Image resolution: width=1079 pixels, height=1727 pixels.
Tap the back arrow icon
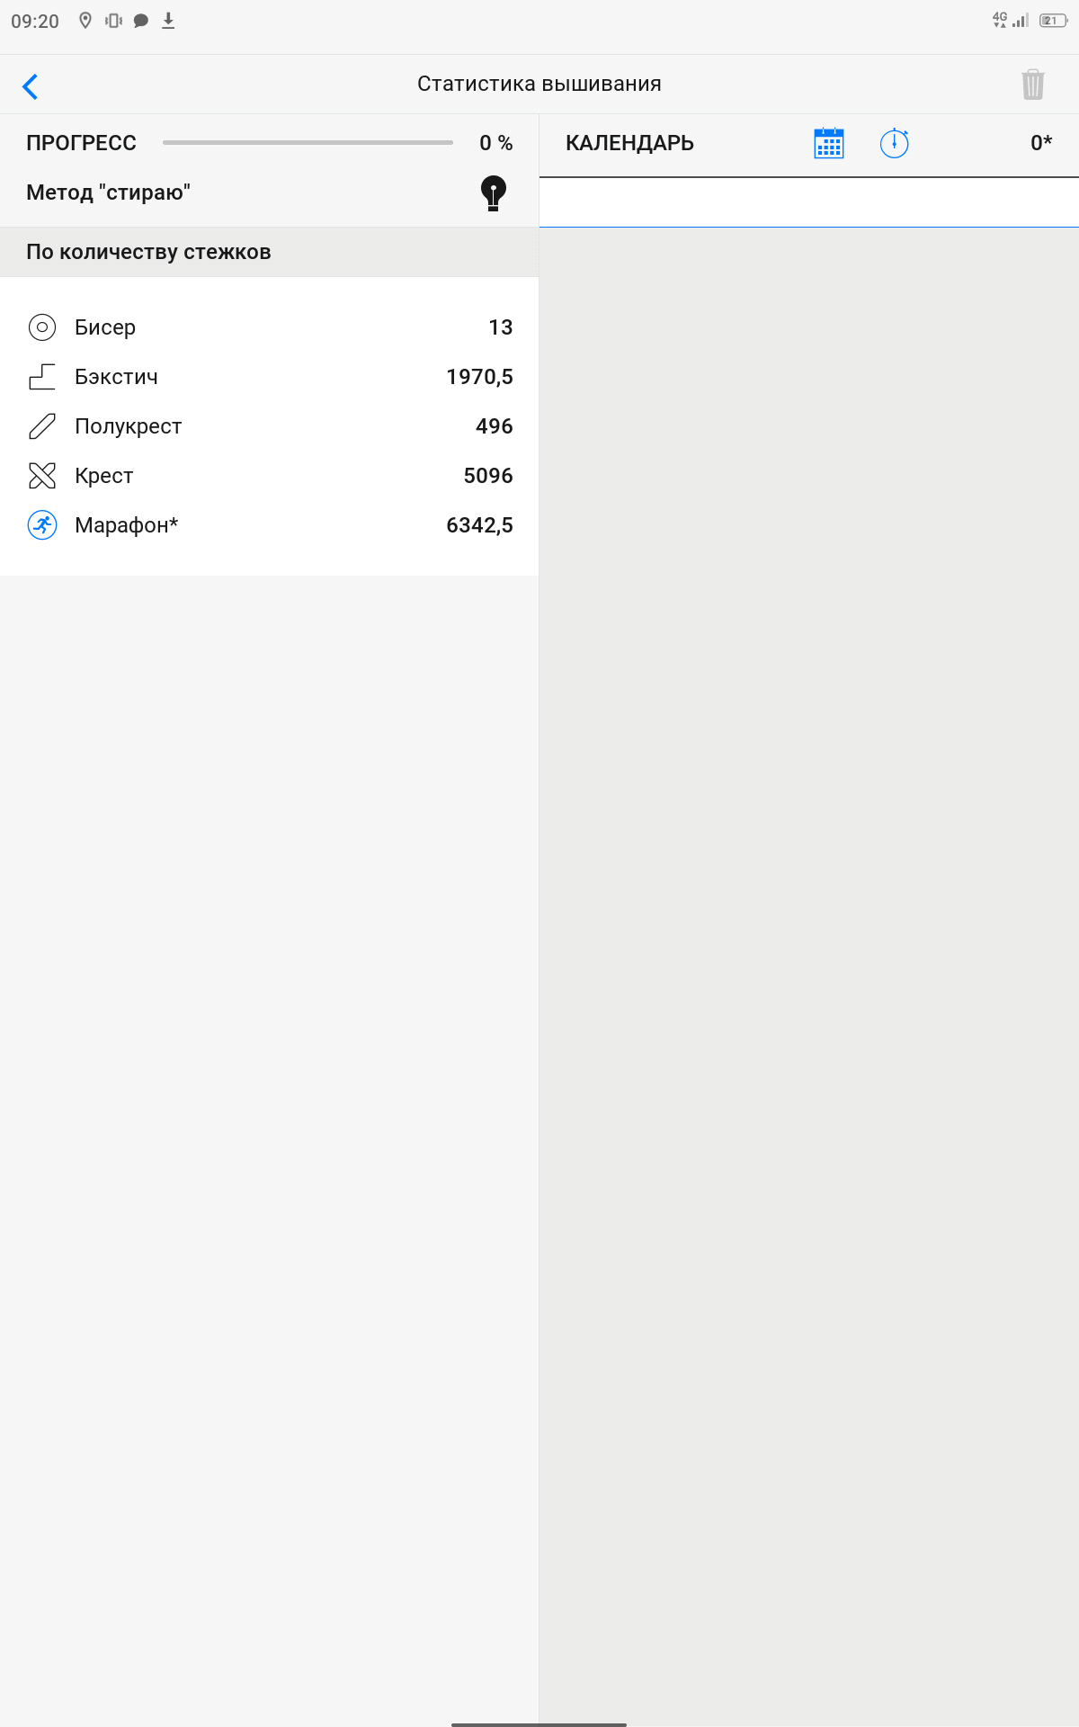31,86
